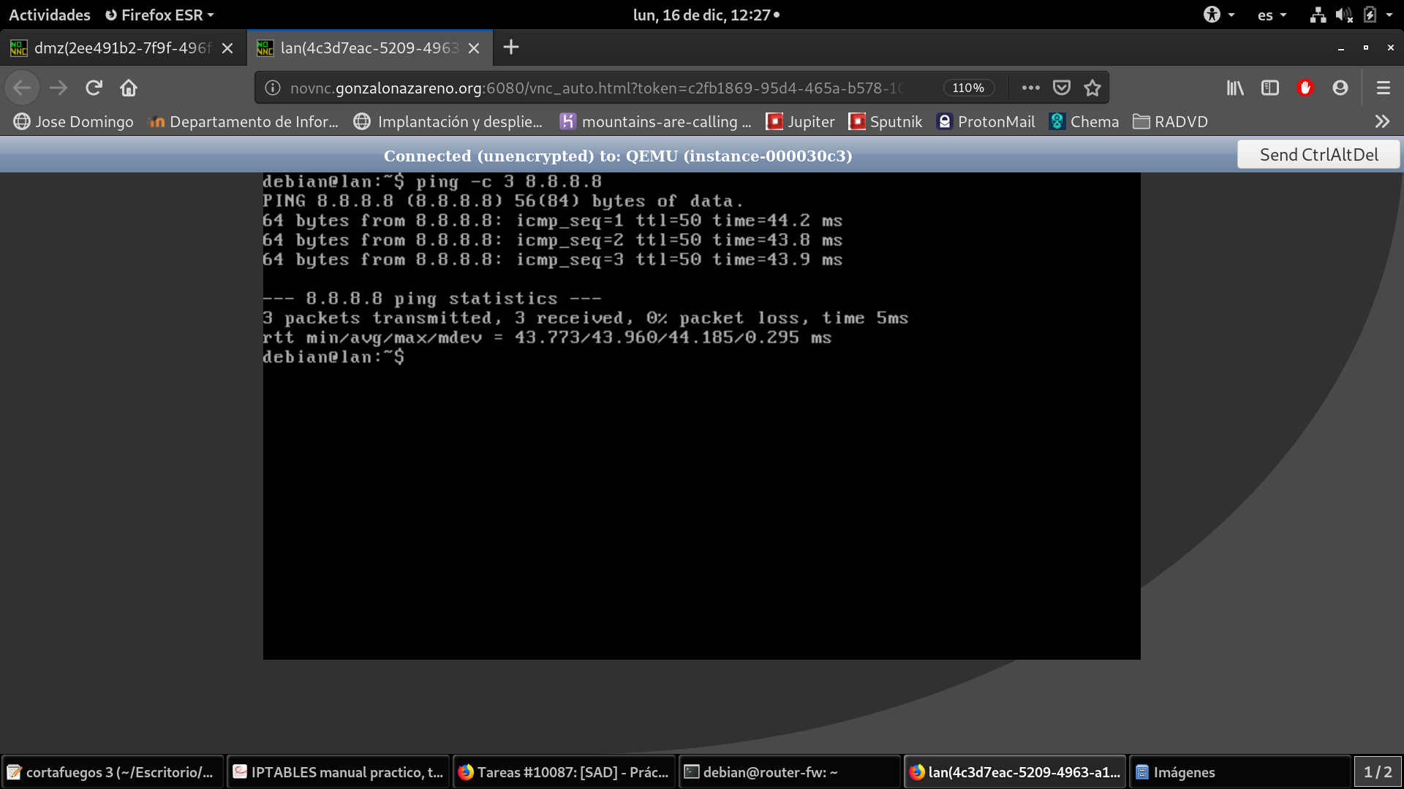Screen dimensions: 1404x789
Task: Bookmark this page with the star icon
Action: (1092, 88)
